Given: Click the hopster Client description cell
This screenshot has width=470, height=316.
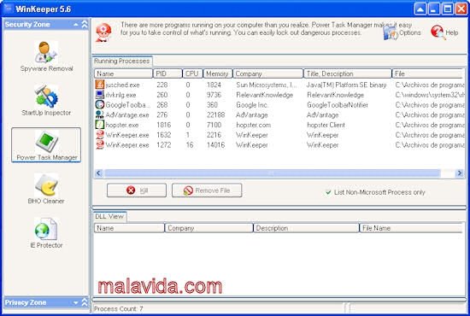Looking at the screenshot, I should coord(326,125).
